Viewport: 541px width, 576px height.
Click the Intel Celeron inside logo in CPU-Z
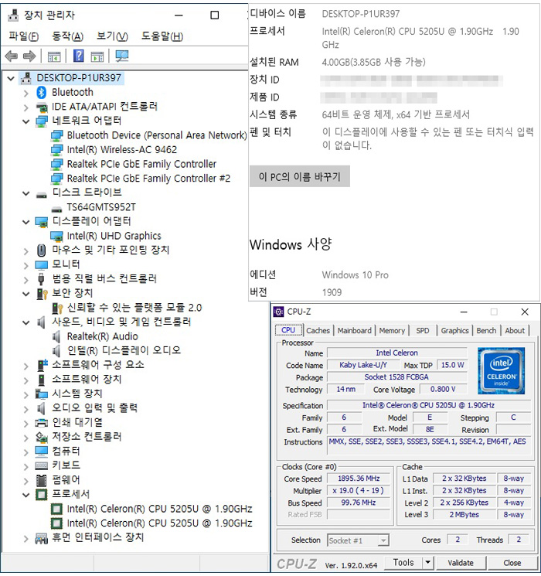[501, 371]
